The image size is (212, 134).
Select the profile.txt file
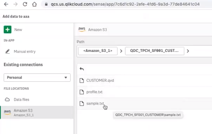94,92
